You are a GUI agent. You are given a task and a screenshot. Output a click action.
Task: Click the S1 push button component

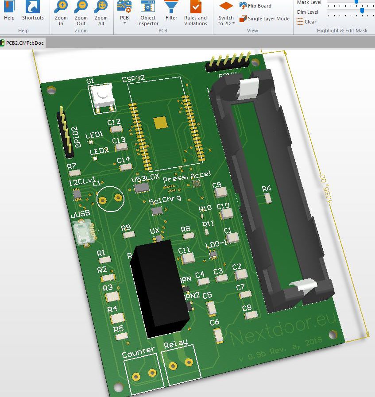click(x=102, y=98)
